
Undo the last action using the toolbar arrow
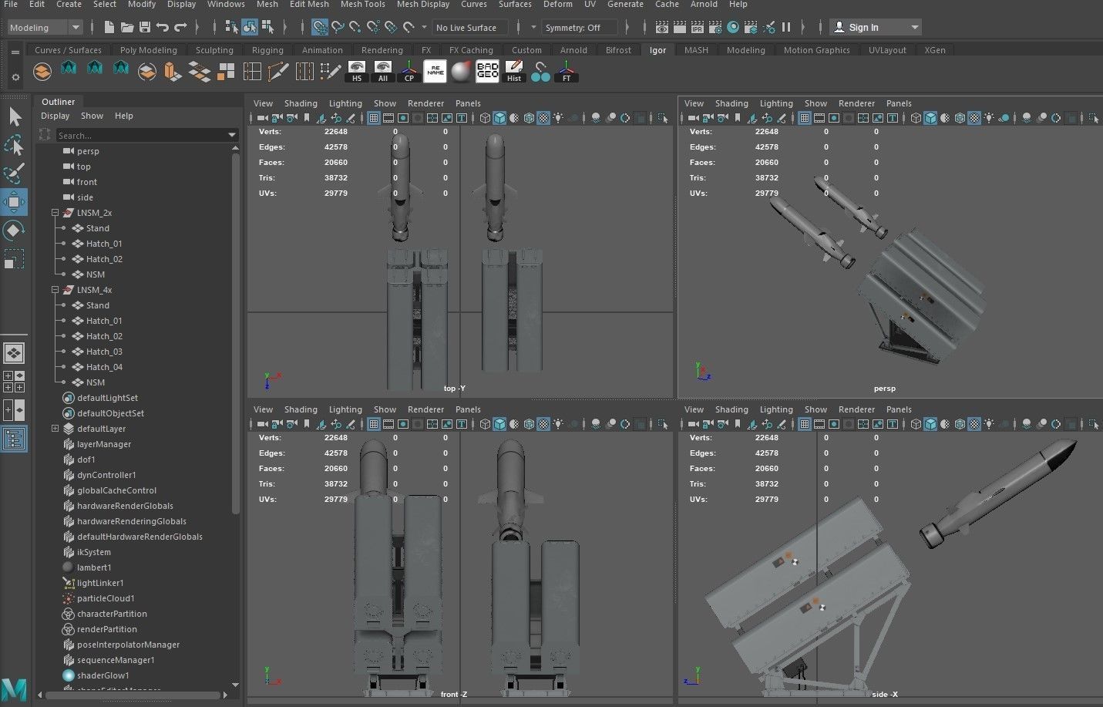coord(163,28)
